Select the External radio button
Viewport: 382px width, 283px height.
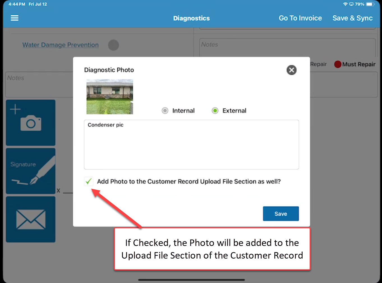pyautogui.click(x=215, y=111)
